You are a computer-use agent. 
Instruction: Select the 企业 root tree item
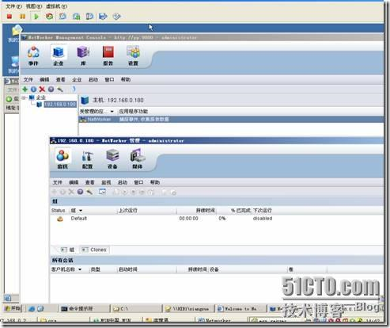(40, 97)
